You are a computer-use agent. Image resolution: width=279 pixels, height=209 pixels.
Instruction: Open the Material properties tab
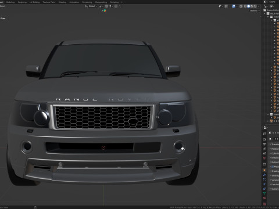pos(264,198)
